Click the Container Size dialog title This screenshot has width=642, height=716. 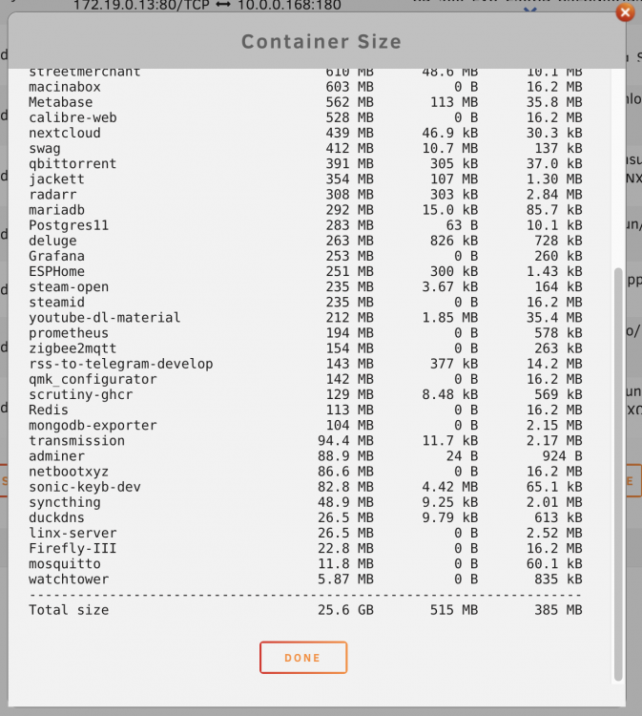tap(321, 42)
